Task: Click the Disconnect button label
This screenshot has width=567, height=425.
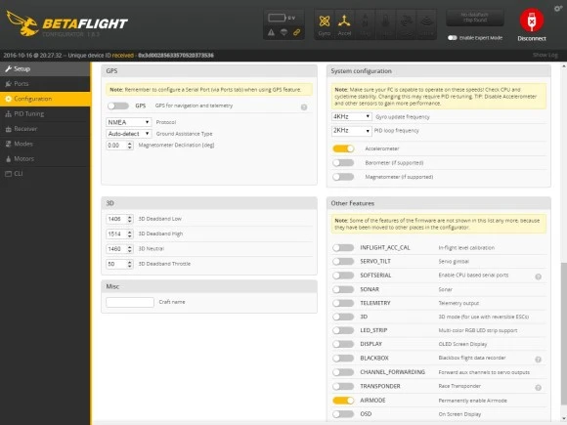Action: click(532, 38)
